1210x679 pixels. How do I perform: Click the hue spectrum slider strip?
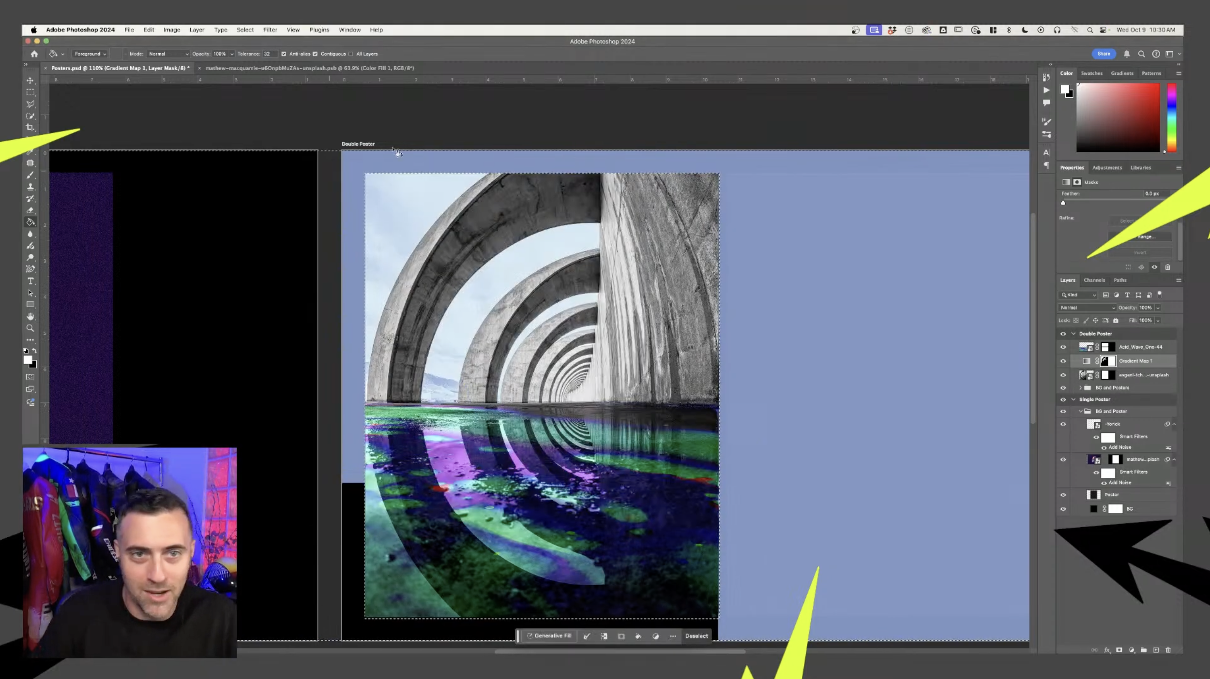(1172, 118)
